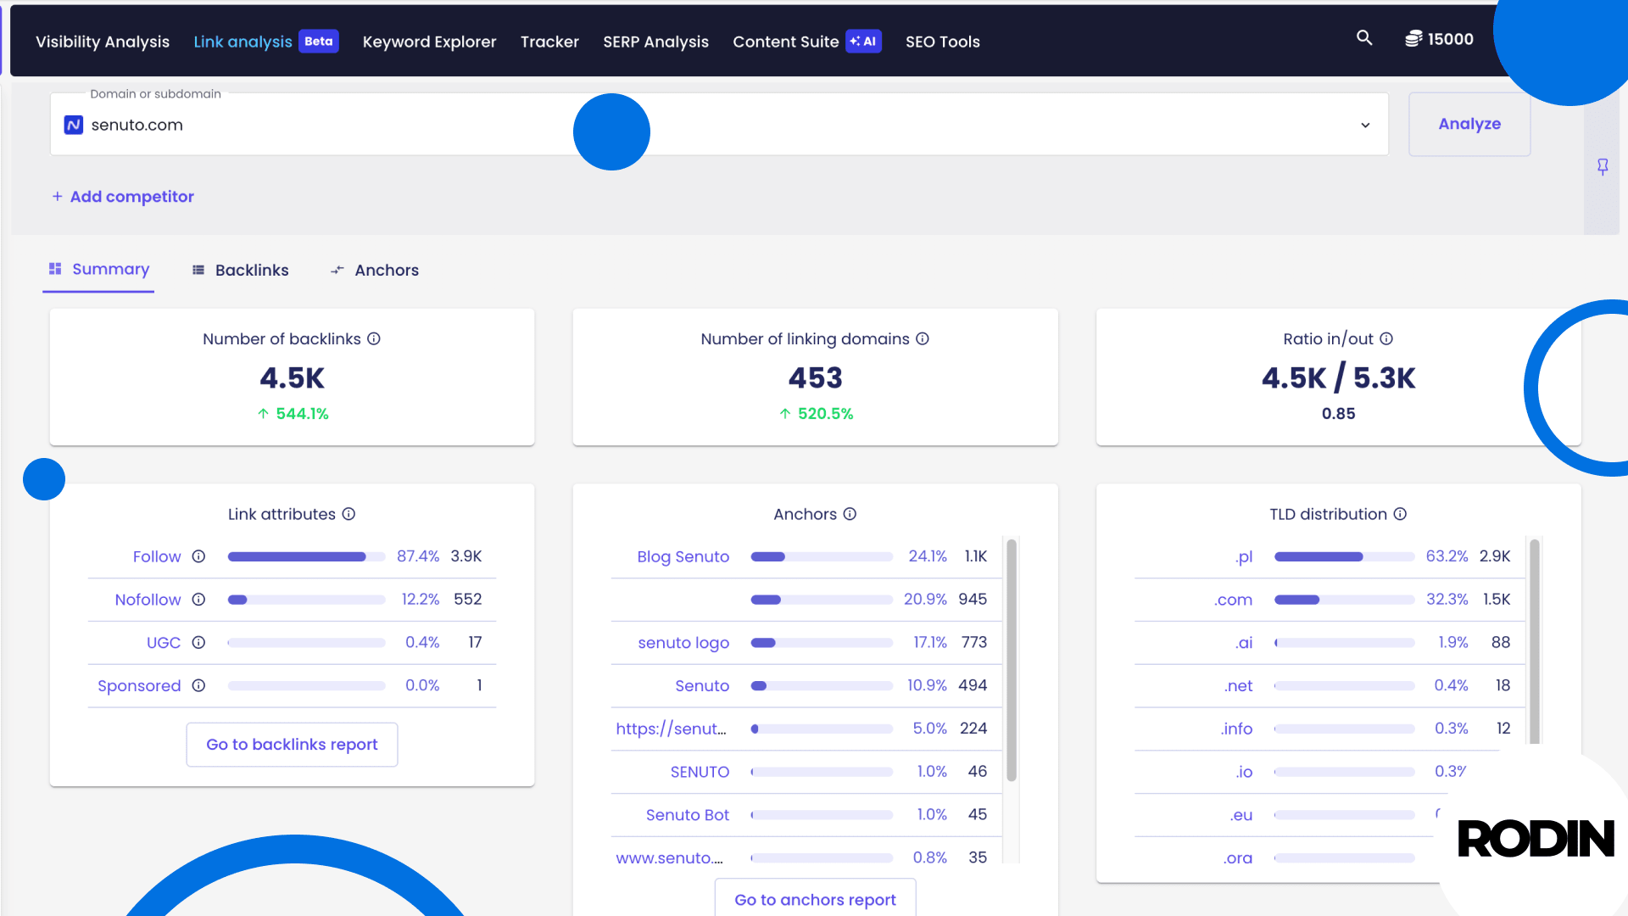
Task: Open SERP Analysis menu
Action: click(x=655, y=42)
